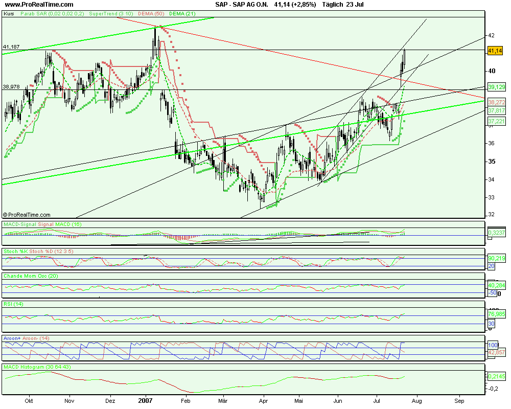
Task: Click the Aroon+ Aroon- (14) panel title
Action: click(26, 339)
